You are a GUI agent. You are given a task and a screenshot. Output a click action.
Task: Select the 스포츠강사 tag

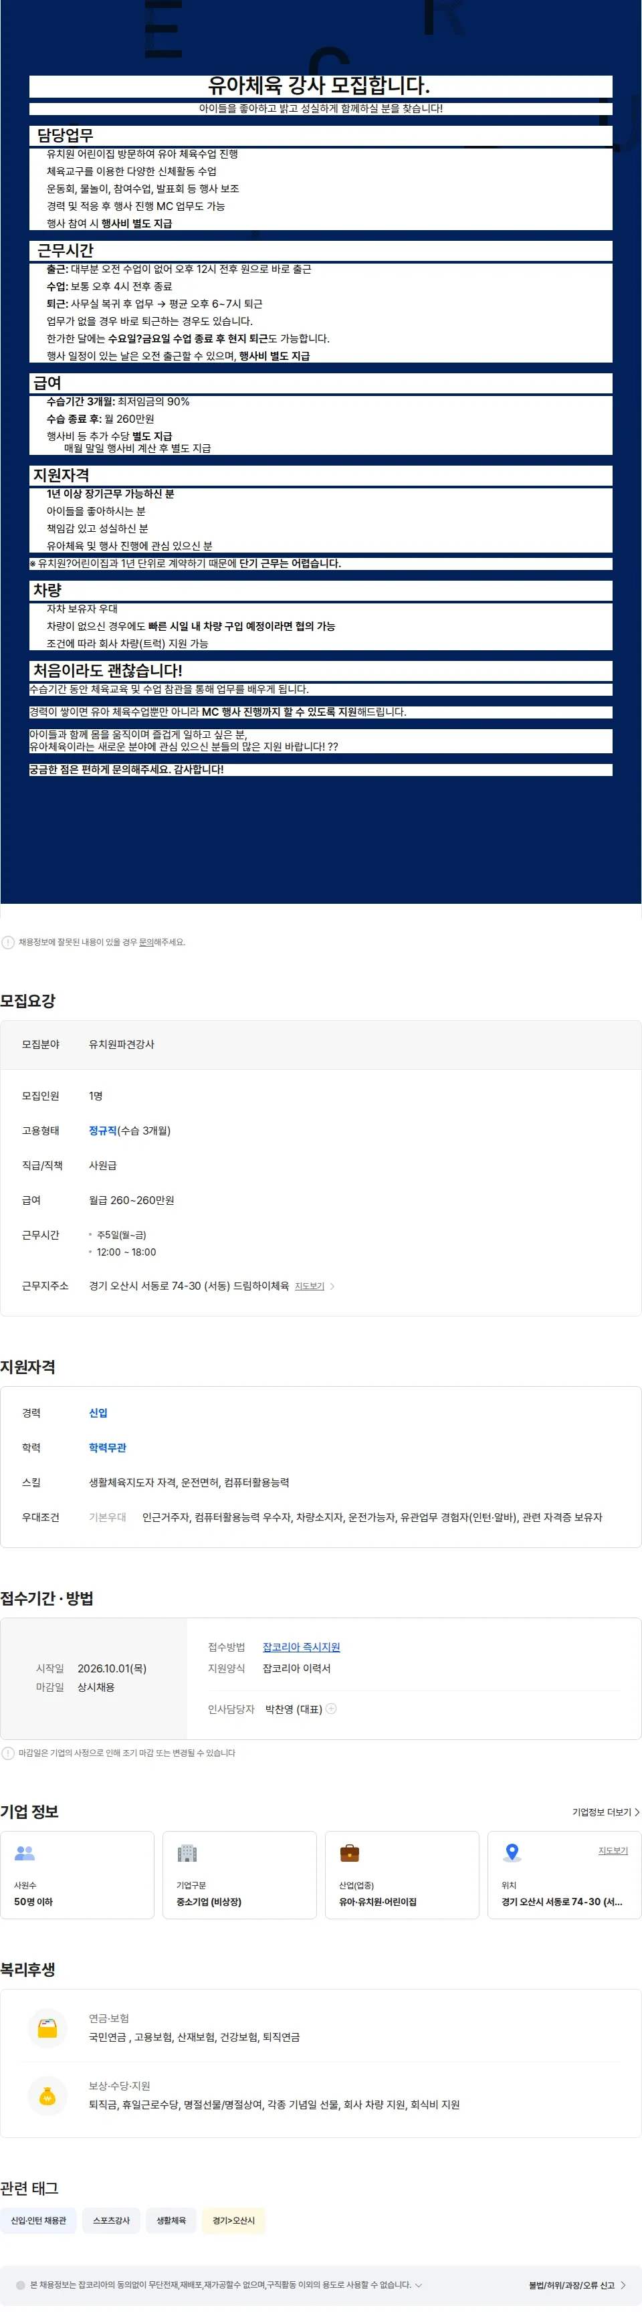click(x=112, y=2221)
